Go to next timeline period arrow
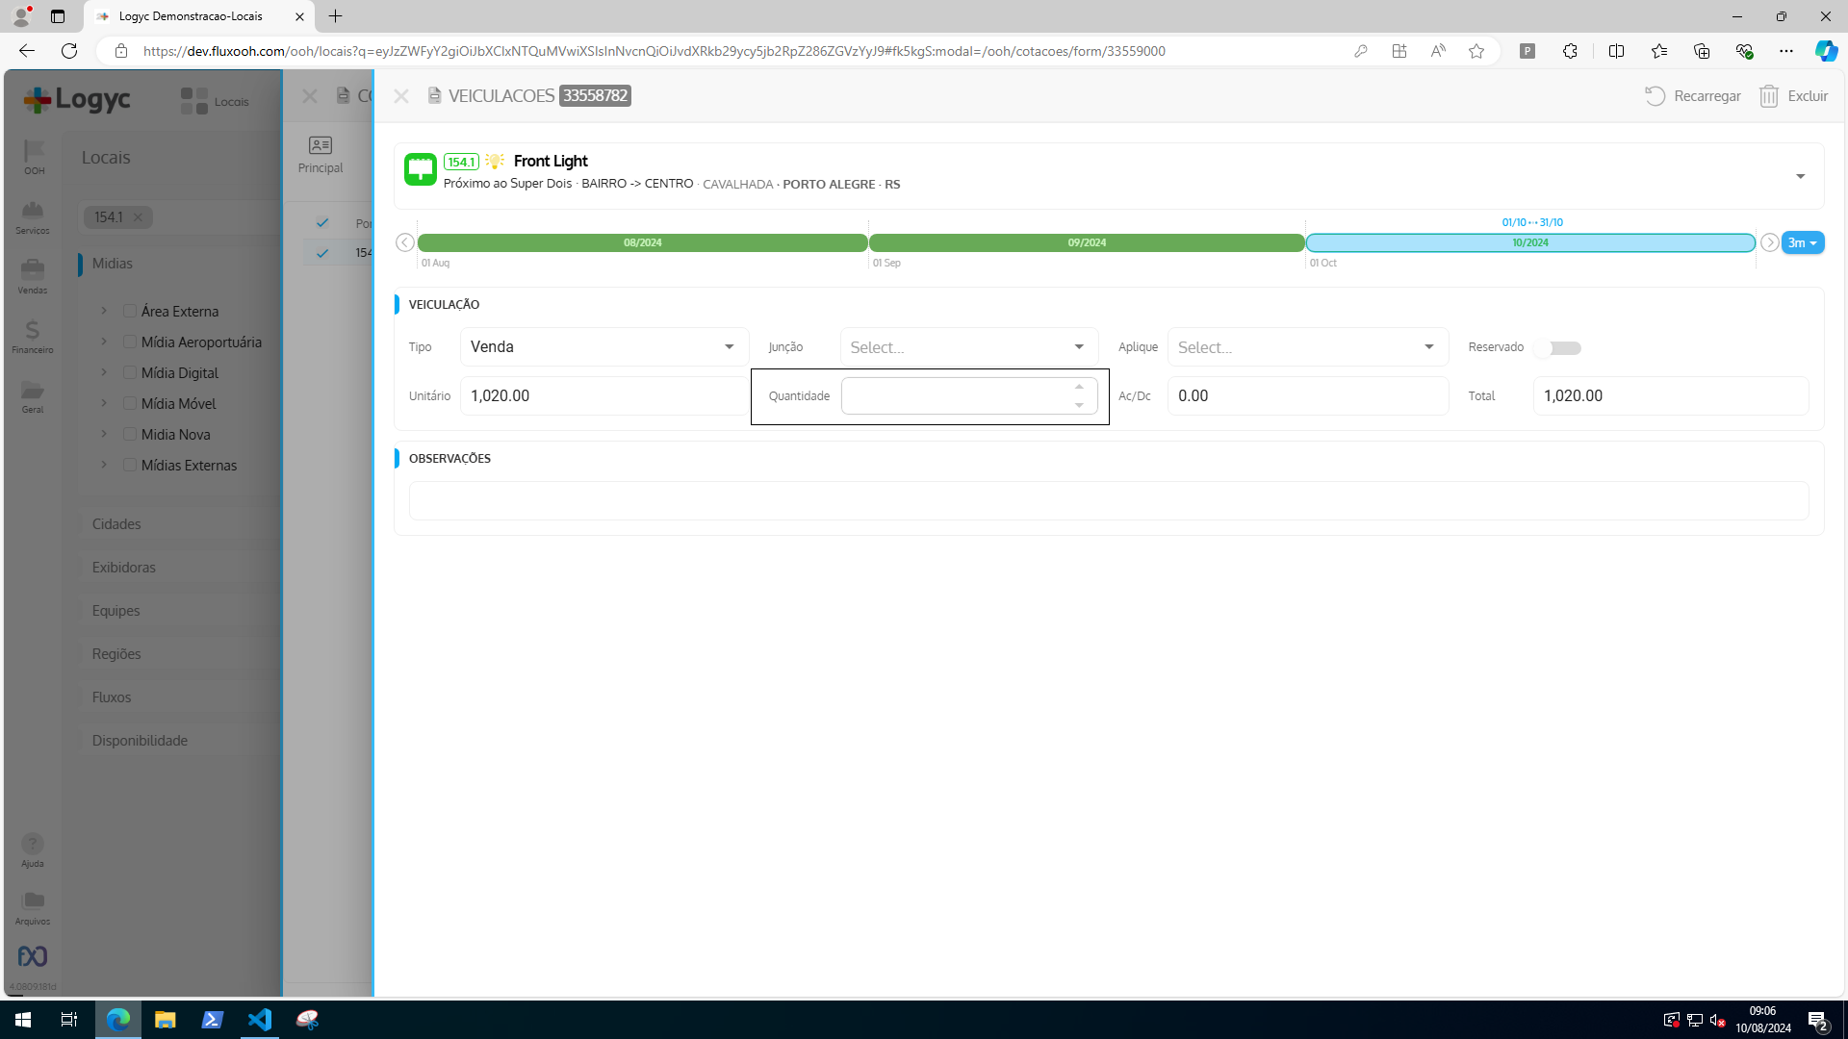The width and height of the screenshot is (1848, 1039). coord(1769,242)
